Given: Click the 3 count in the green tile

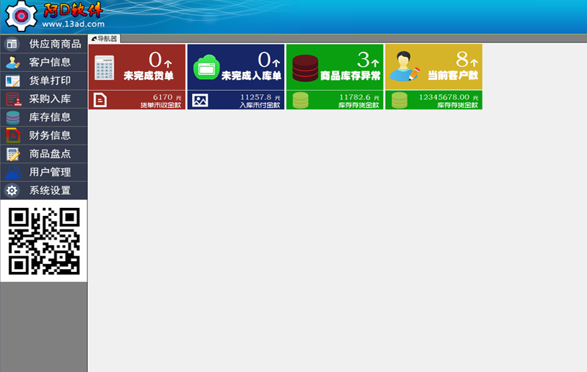Looking at the screenshot, I should [x=363, y=60].
